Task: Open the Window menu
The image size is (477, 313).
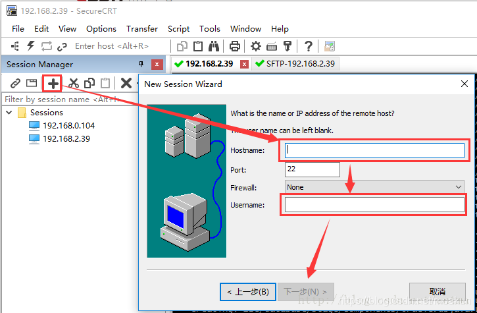Action: 245,28
